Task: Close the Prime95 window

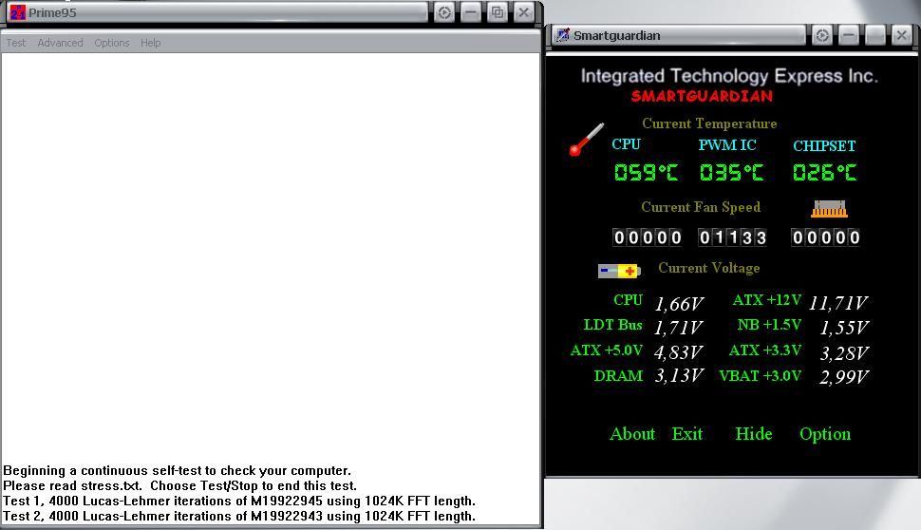Action: tap(524, 12)
